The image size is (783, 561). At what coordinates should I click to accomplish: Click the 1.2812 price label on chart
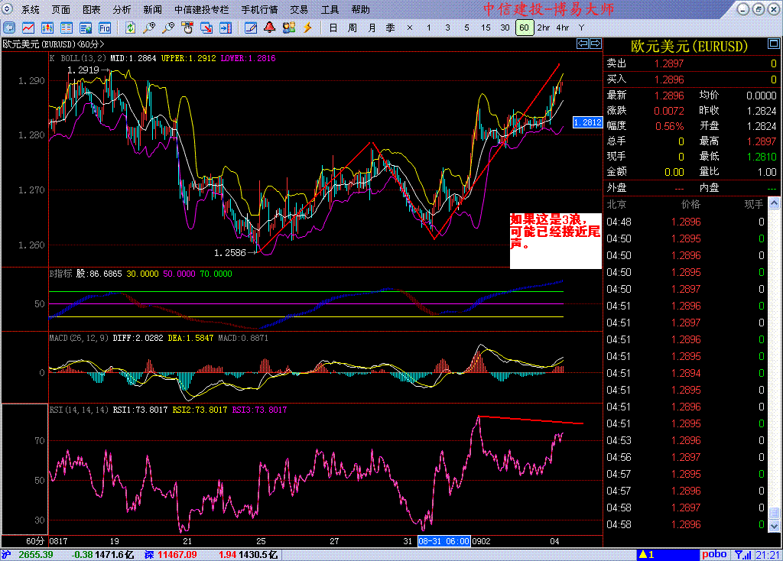coord(588,122)
